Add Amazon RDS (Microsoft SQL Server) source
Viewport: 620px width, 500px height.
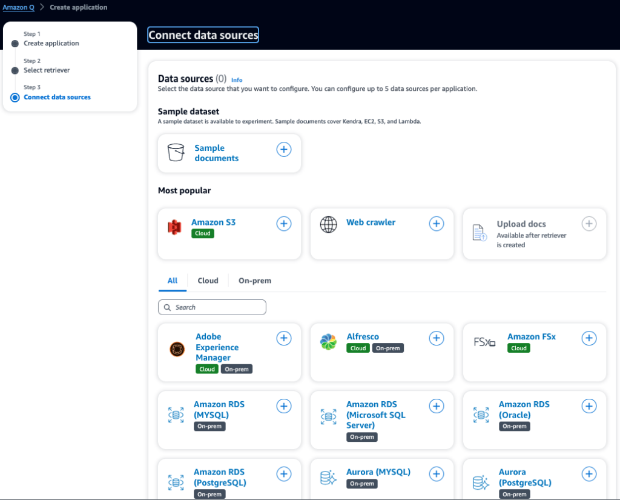(x=437, y=406)
